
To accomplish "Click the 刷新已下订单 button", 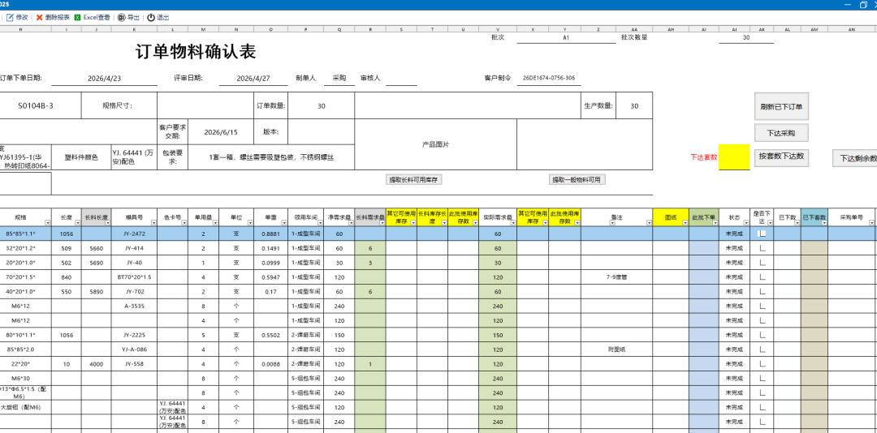I will point(781,107).
